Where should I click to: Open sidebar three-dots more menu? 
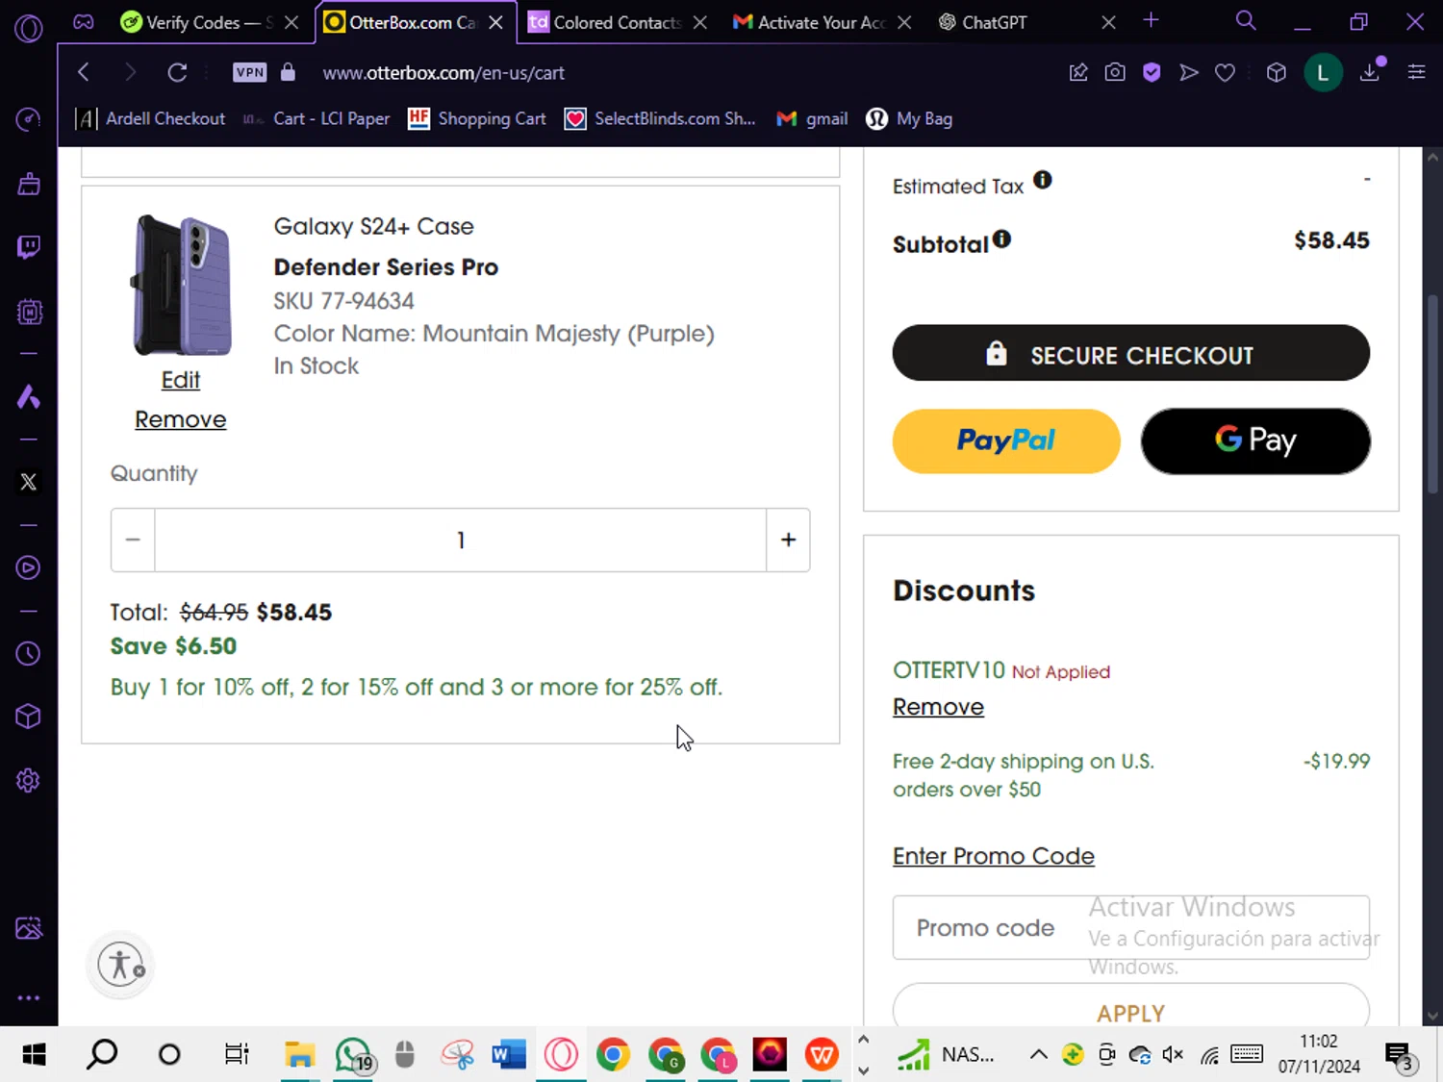tap(29, 997)
